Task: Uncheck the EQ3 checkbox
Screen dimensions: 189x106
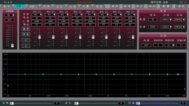Action: (67, 12)
